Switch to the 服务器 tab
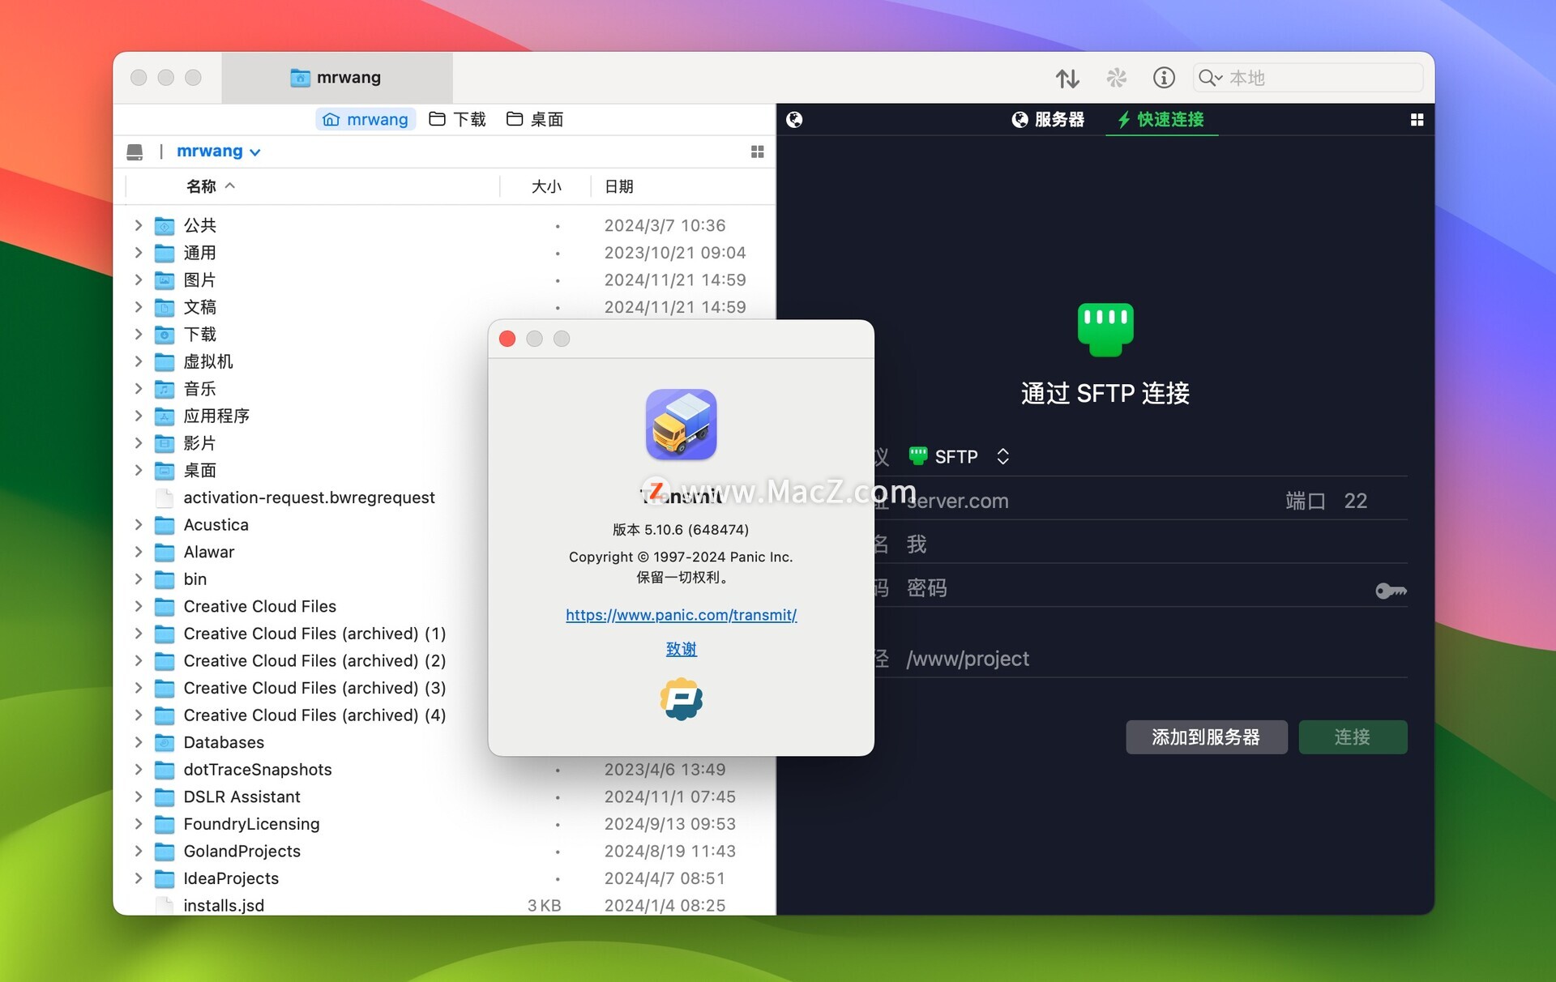The image size is (1556, 982). pos(1048,120)
